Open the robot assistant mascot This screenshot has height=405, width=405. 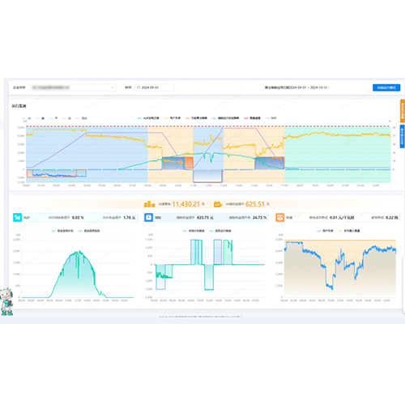(x=6, y=301)
